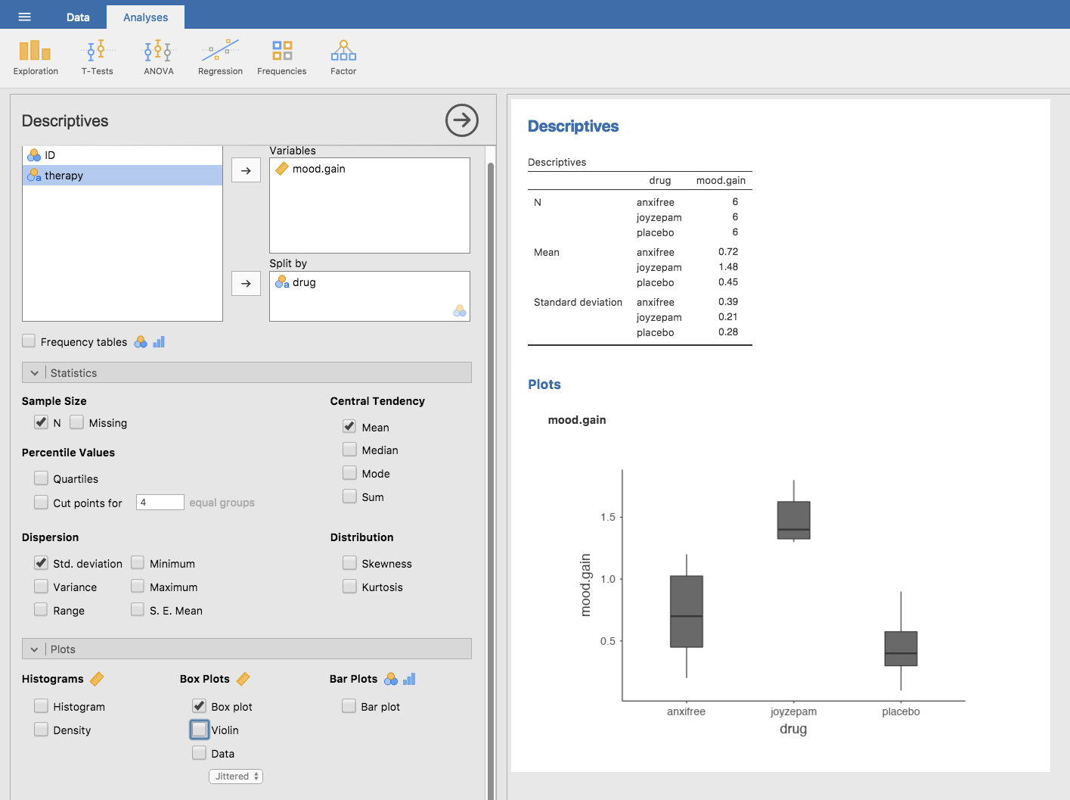
Task: Enable the S. E. Mean checkbox
Action: coord(138,610)
